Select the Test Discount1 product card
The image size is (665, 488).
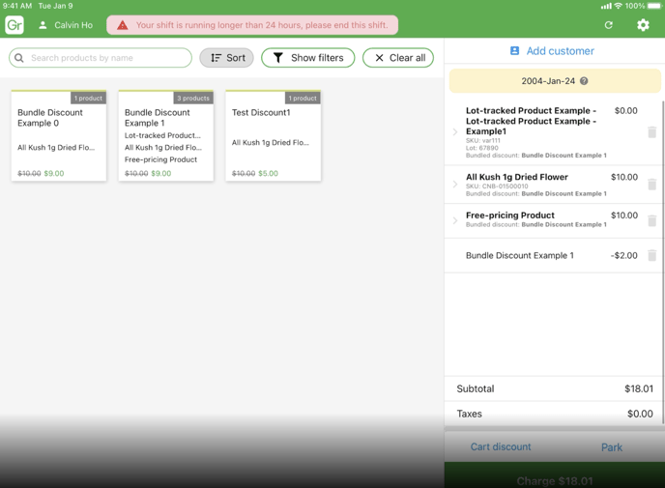tap(273, 135)
